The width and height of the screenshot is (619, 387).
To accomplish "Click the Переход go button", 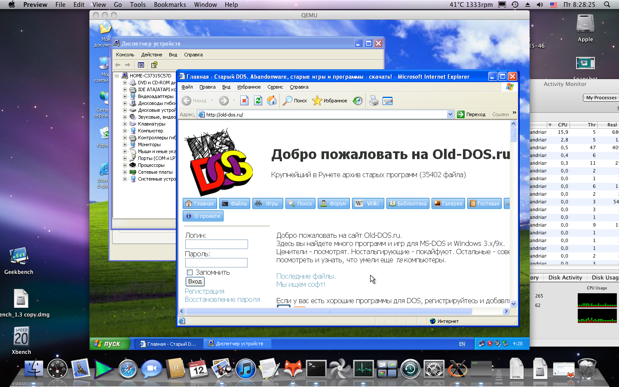I will (x=471, y=114).
